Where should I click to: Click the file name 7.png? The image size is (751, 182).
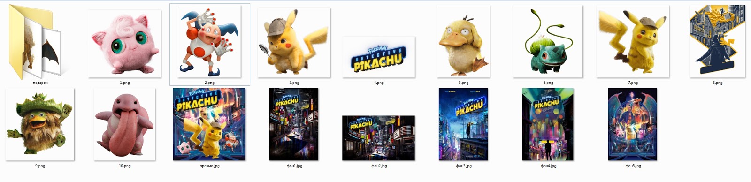[633, 83]
